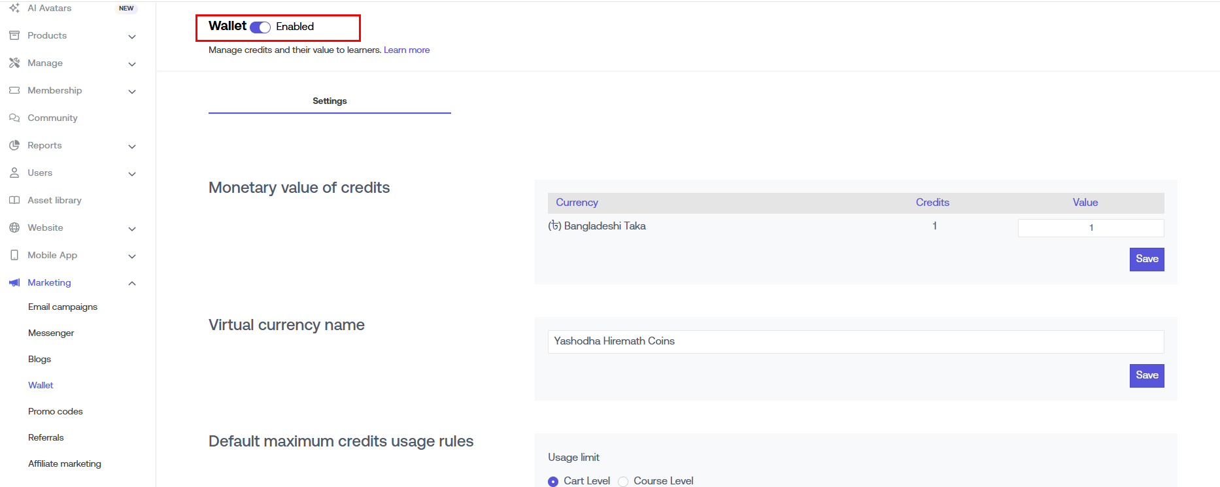Expand the Membership menu chevron
This screenshot has width=1220, height=487.
coord(132,92)
